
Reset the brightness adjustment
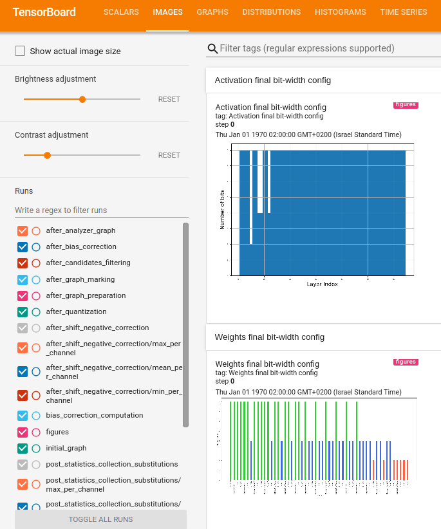point(169,99)
